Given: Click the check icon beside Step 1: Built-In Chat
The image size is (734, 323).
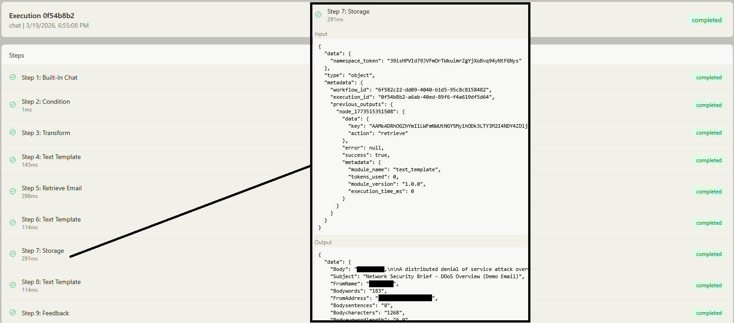Looking at the screenshot, I should 13,77.
